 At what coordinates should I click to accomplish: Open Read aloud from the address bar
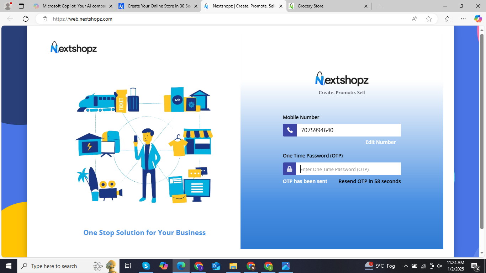414,19
